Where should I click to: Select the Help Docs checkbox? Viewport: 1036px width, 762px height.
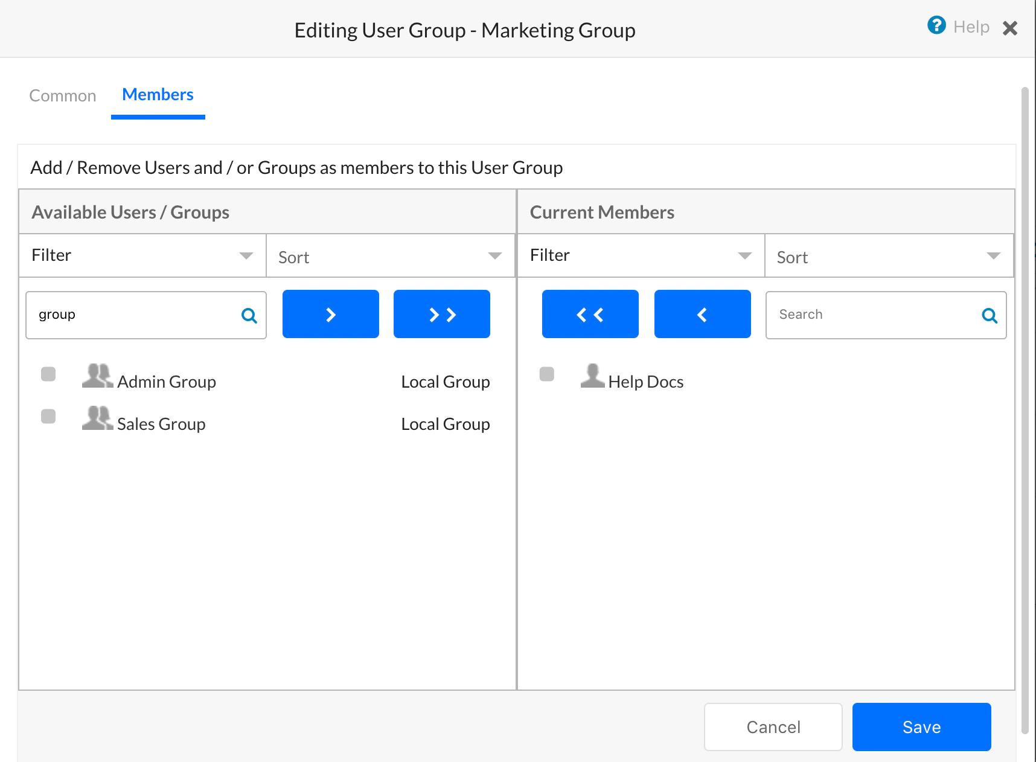click(547, 374)
